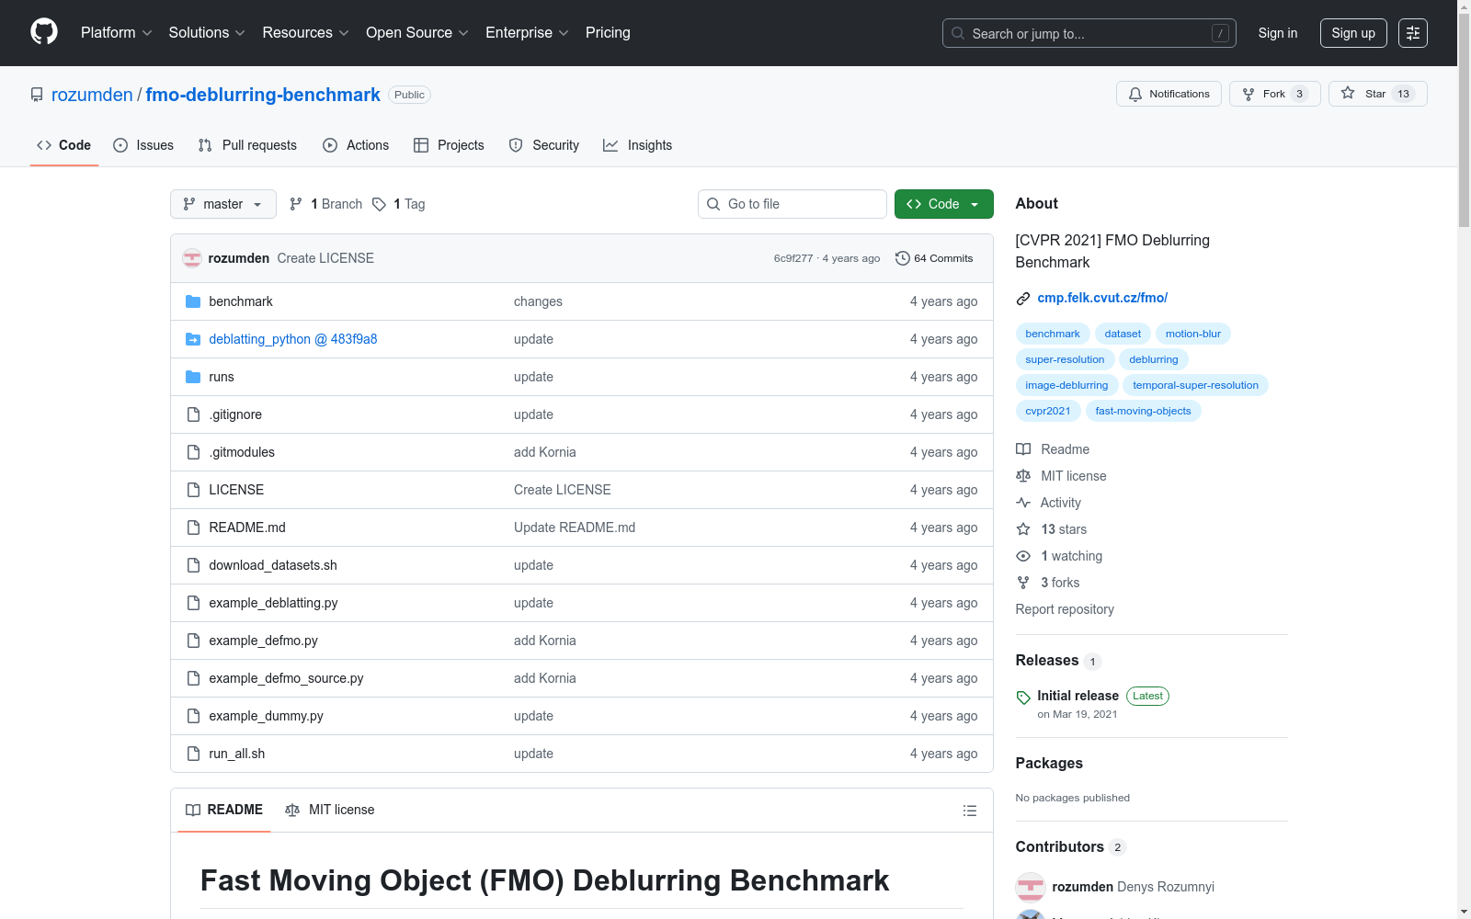Open the example_defmo_source.py file
This screenshot has width=1471, height=919.
click(x=286, y=678)
